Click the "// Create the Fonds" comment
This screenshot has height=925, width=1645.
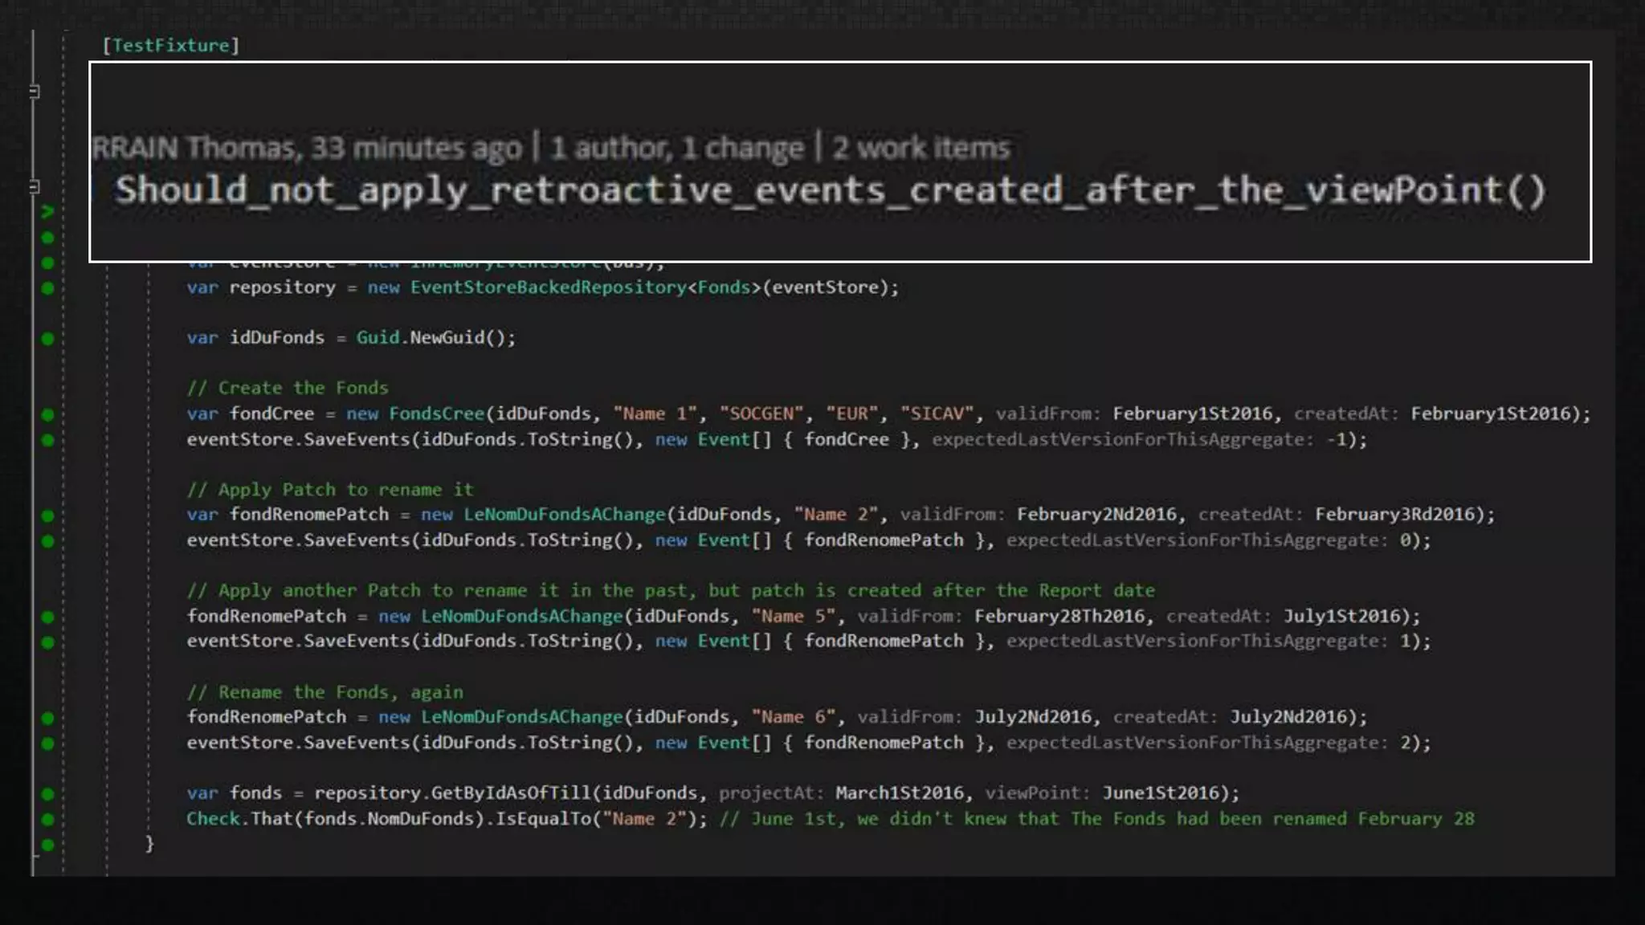(x=288, y=389)
